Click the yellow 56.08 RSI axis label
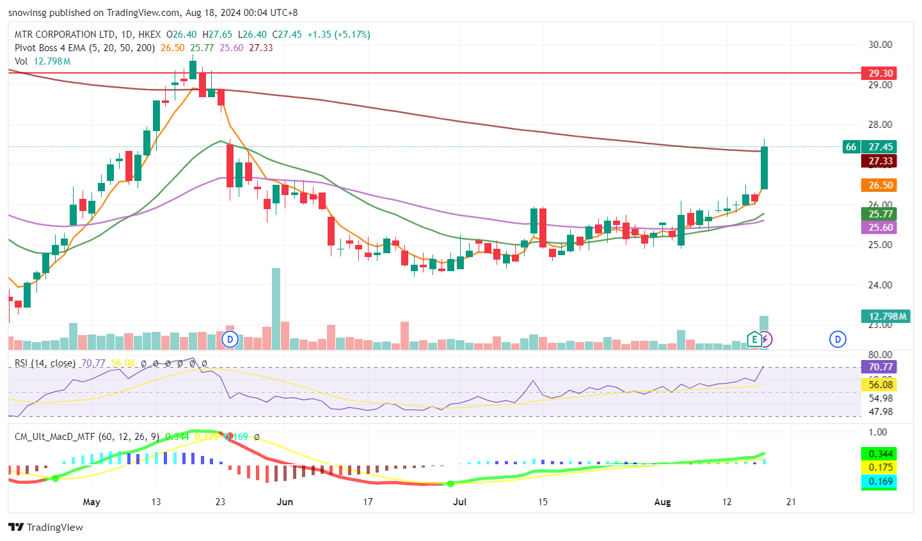 coord(879,385)
